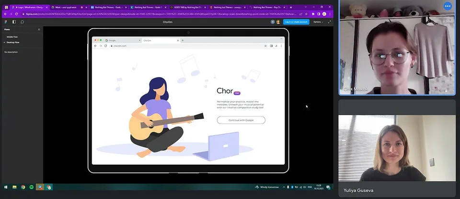Show hidden tray icons chevron

(284, 187)
